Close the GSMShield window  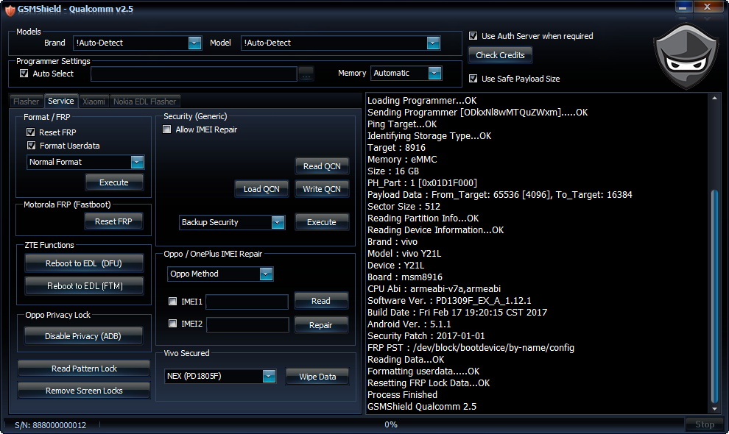coord(708,7)
